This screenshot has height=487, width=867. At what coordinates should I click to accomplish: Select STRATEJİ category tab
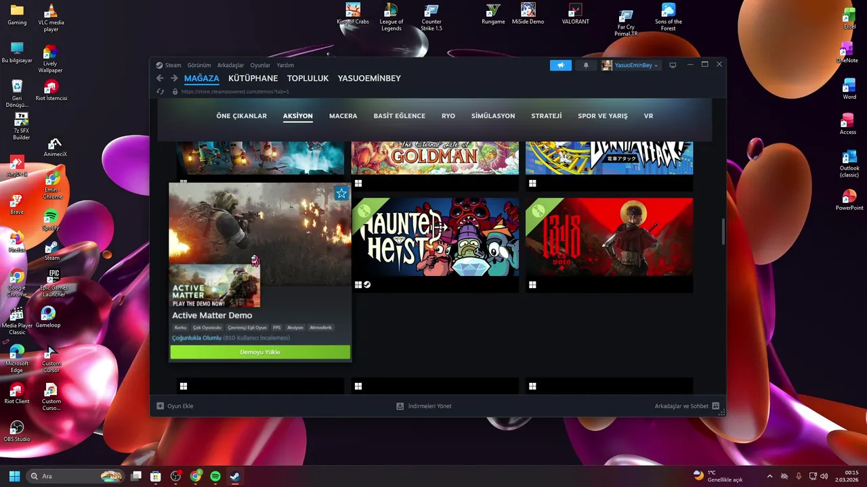(547, 116)
